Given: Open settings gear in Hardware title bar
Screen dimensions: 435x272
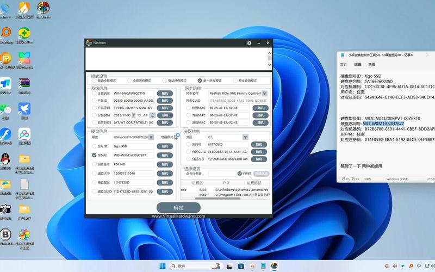Looking at the screenshot, I should [x=249, y=43].
